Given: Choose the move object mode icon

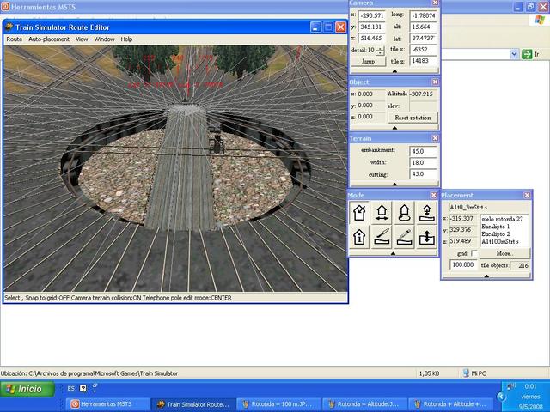Looking at the screenshot, I should pyautogui.click(x=382, y=212).
